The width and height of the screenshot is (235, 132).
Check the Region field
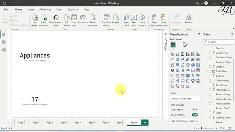click(x=210, y=122)
